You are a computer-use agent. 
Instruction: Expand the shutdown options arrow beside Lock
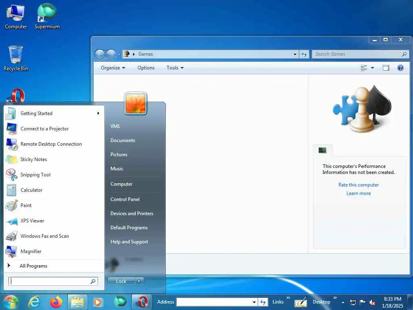(139, 281)
